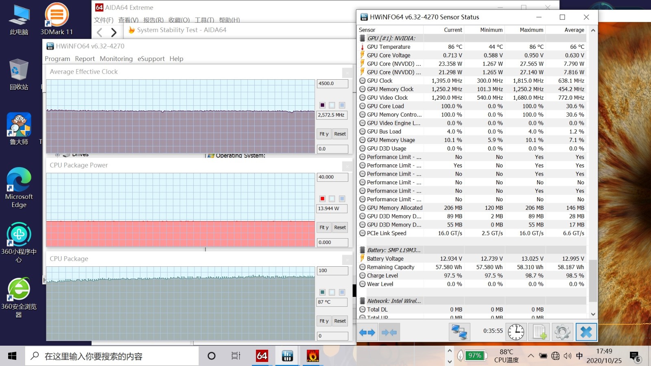This screenshot has height=366, width=651.
Task: Click the sensor list scroll up arrow
Action: coord(593,30)
